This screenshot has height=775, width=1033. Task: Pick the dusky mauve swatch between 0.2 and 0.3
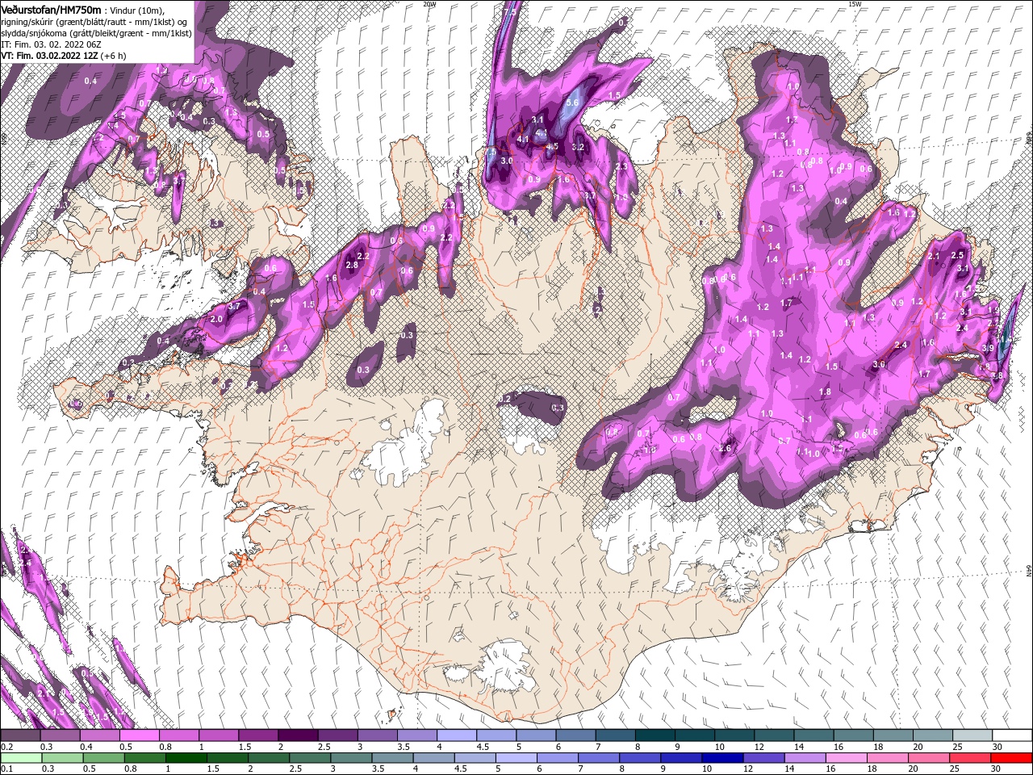coord(20,735)
